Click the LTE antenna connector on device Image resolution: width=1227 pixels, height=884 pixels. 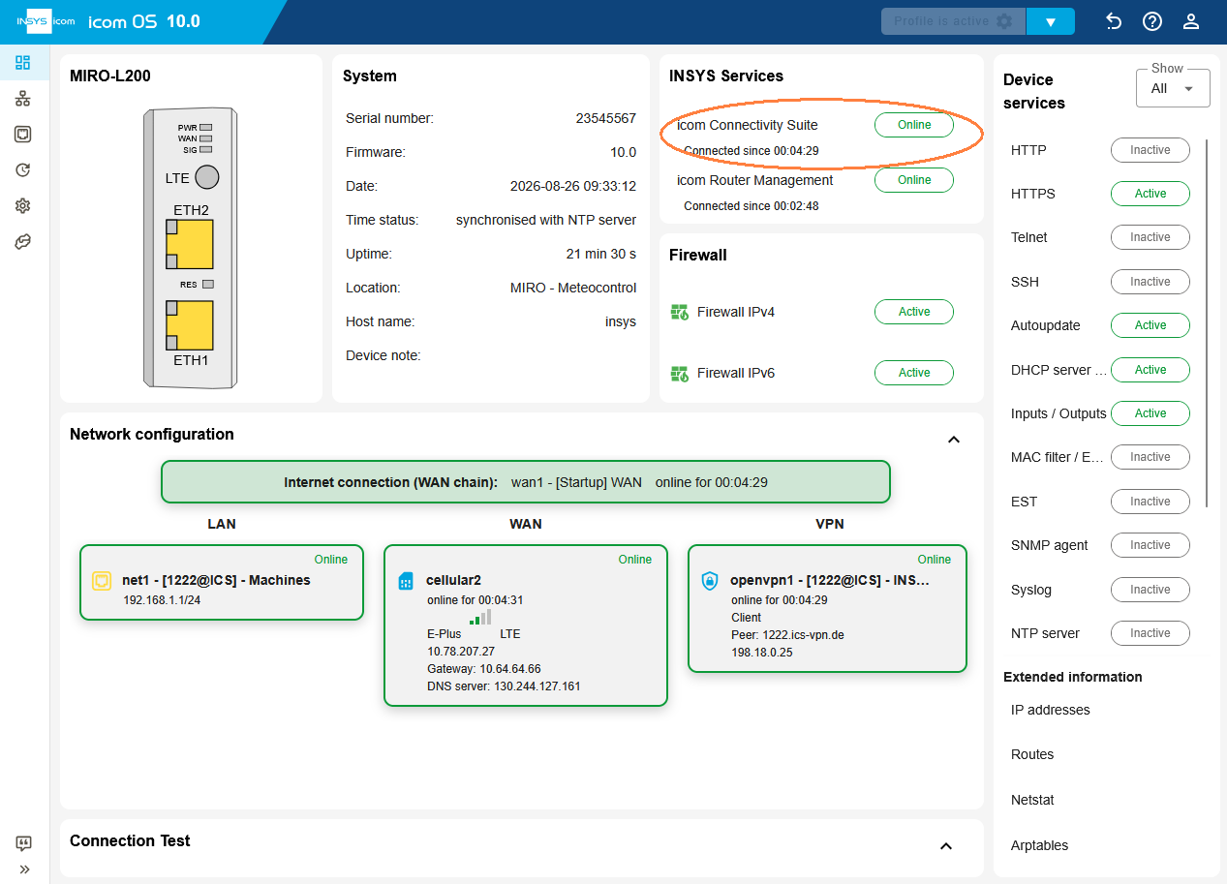[206, 177]
